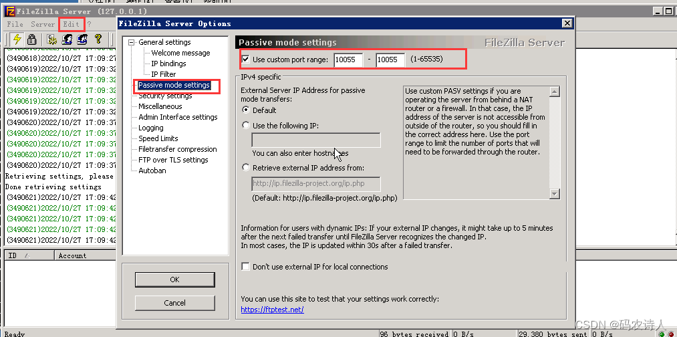Select General settings in the options tree
This screenshot has height=337, width=677.
click(164, 42)
